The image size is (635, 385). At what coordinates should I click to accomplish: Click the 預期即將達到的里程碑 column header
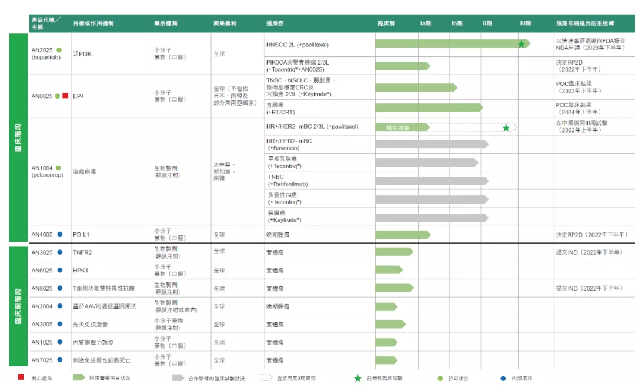(585, 23)
